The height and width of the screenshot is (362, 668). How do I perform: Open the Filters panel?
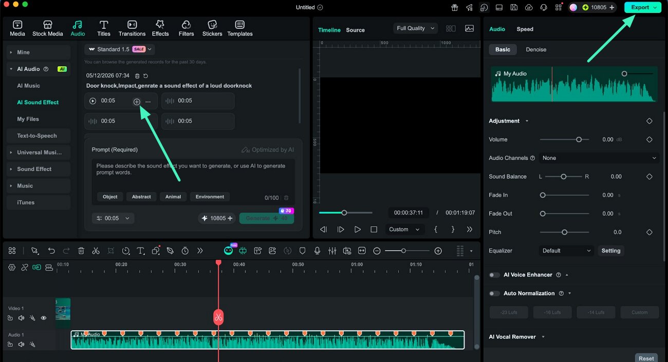pyautogui.click(x=186, y=28)
